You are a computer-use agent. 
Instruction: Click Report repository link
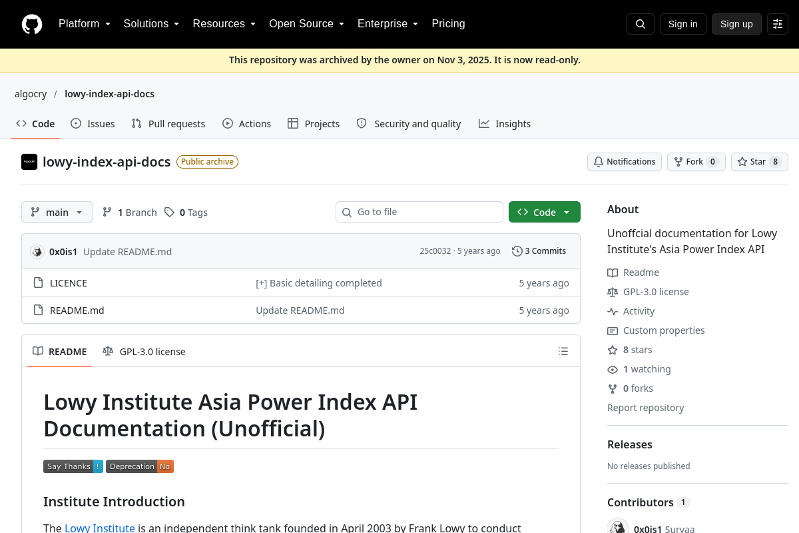(x=646, y=408)
